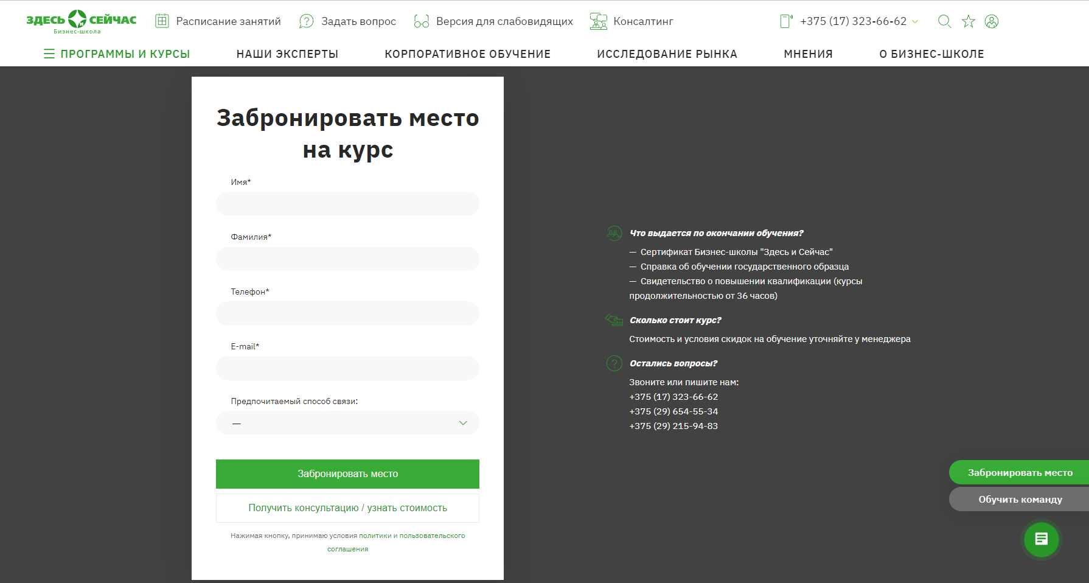The image size is (1089, 583).
Task: Click contact number +375 (29) 654-55-34
Action: [673, 411]
